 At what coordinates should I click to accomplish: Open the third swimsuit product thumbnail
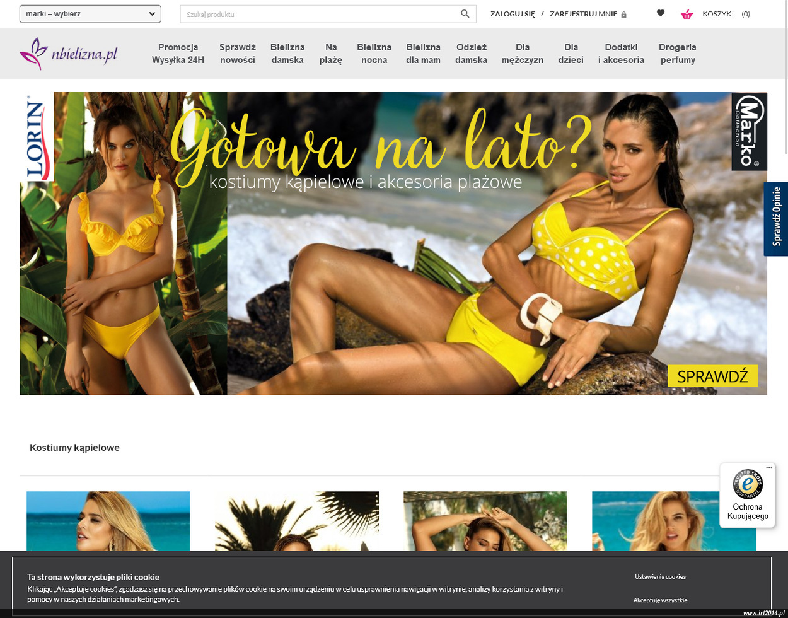(x=485, y=521)
